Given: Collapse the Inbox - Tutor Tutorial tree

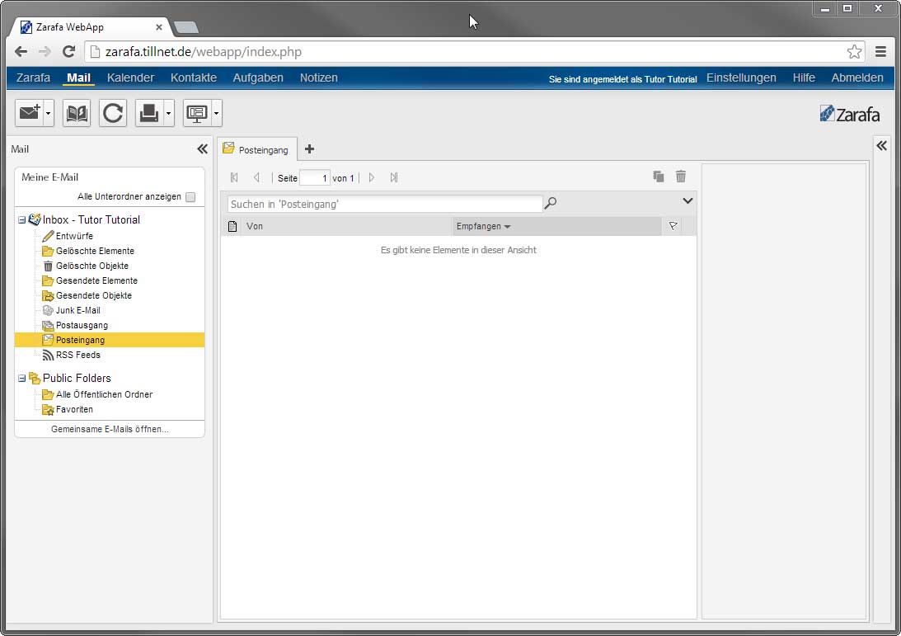Looking at the screenshot, I should click(21, 219).
